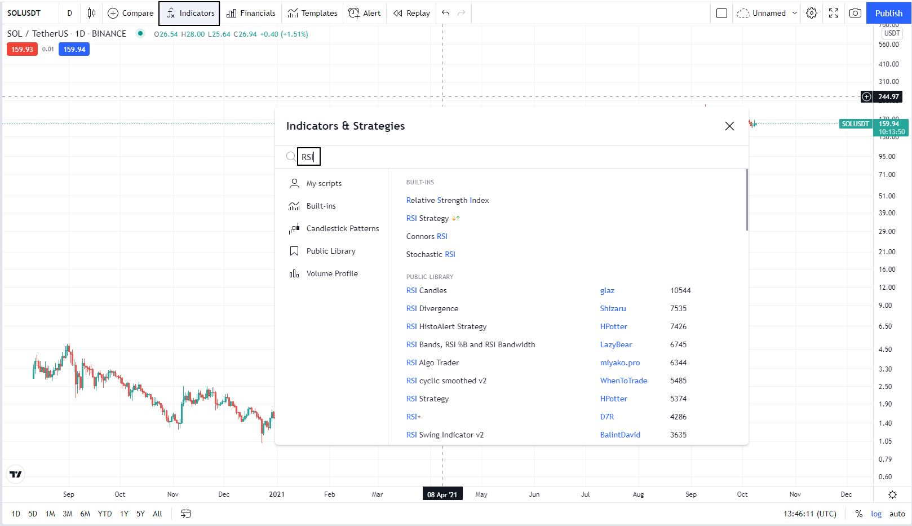Open the Unnamed layout dropdown
Image resolution: width=912 pixels, height=526 pixels.
(x=767, y=13)
